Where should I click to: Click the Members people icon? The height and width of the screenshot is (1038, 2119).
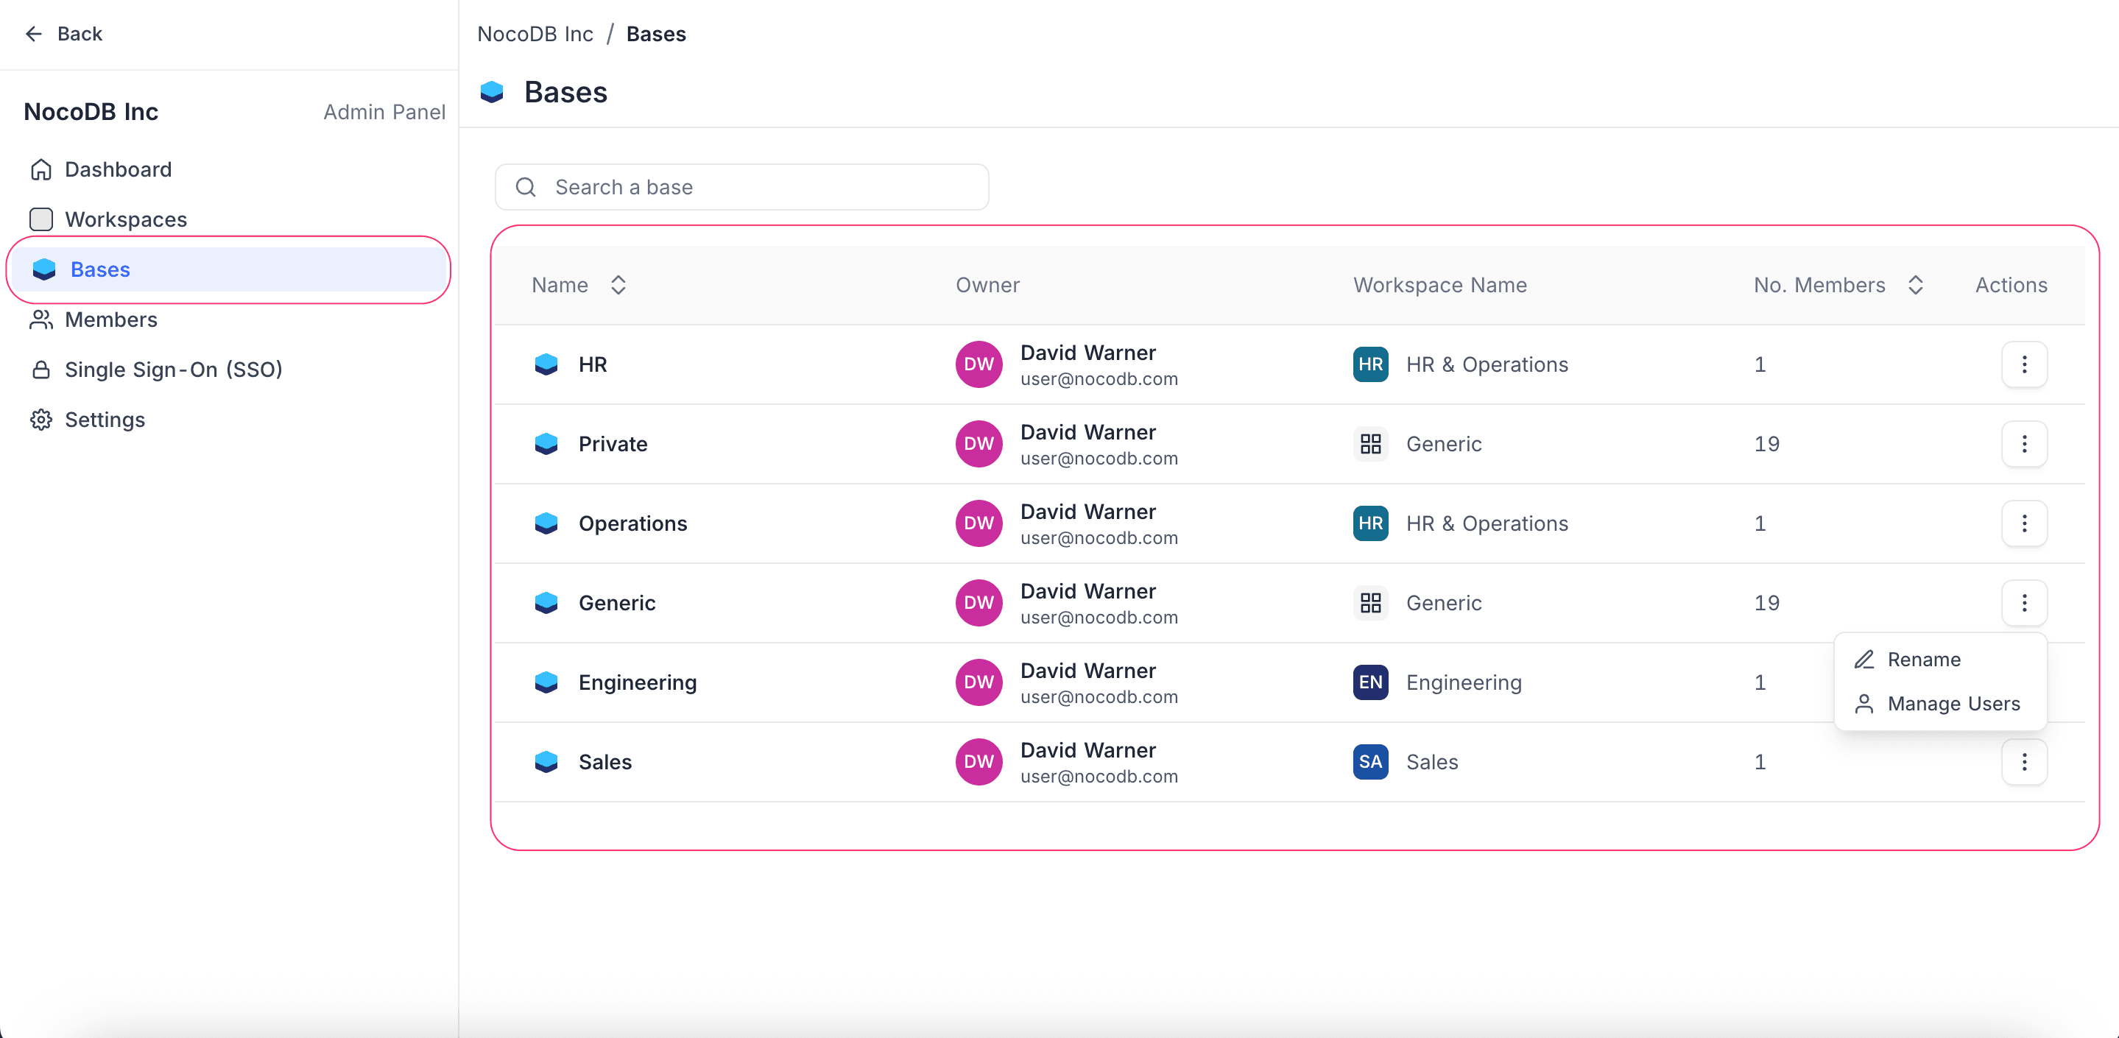coord(41,320)
